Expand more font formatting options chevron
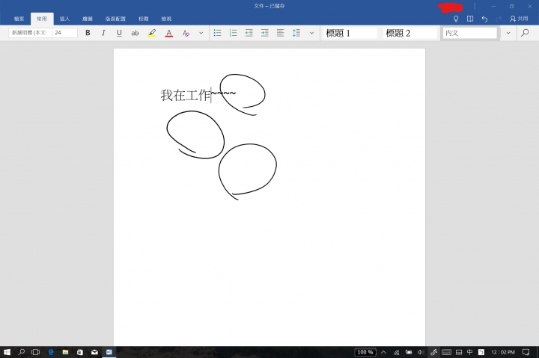 point(201,33)
